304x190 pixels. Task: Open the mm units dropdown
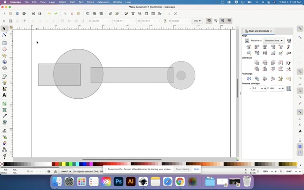pos(197,21)
